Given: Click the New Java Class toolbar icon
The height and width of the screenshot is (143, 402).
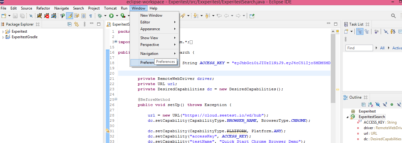Looking at the screenshot, I should (63, 16).
